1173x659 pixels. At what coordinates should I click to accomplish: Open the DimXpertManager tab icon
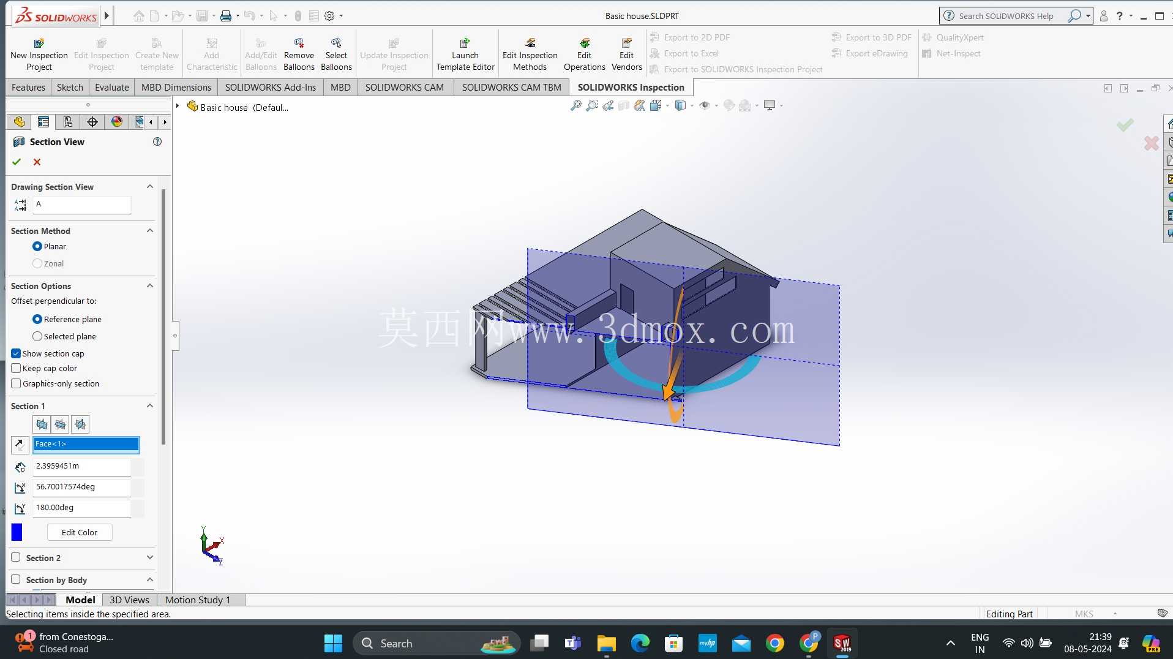[92, 122]
